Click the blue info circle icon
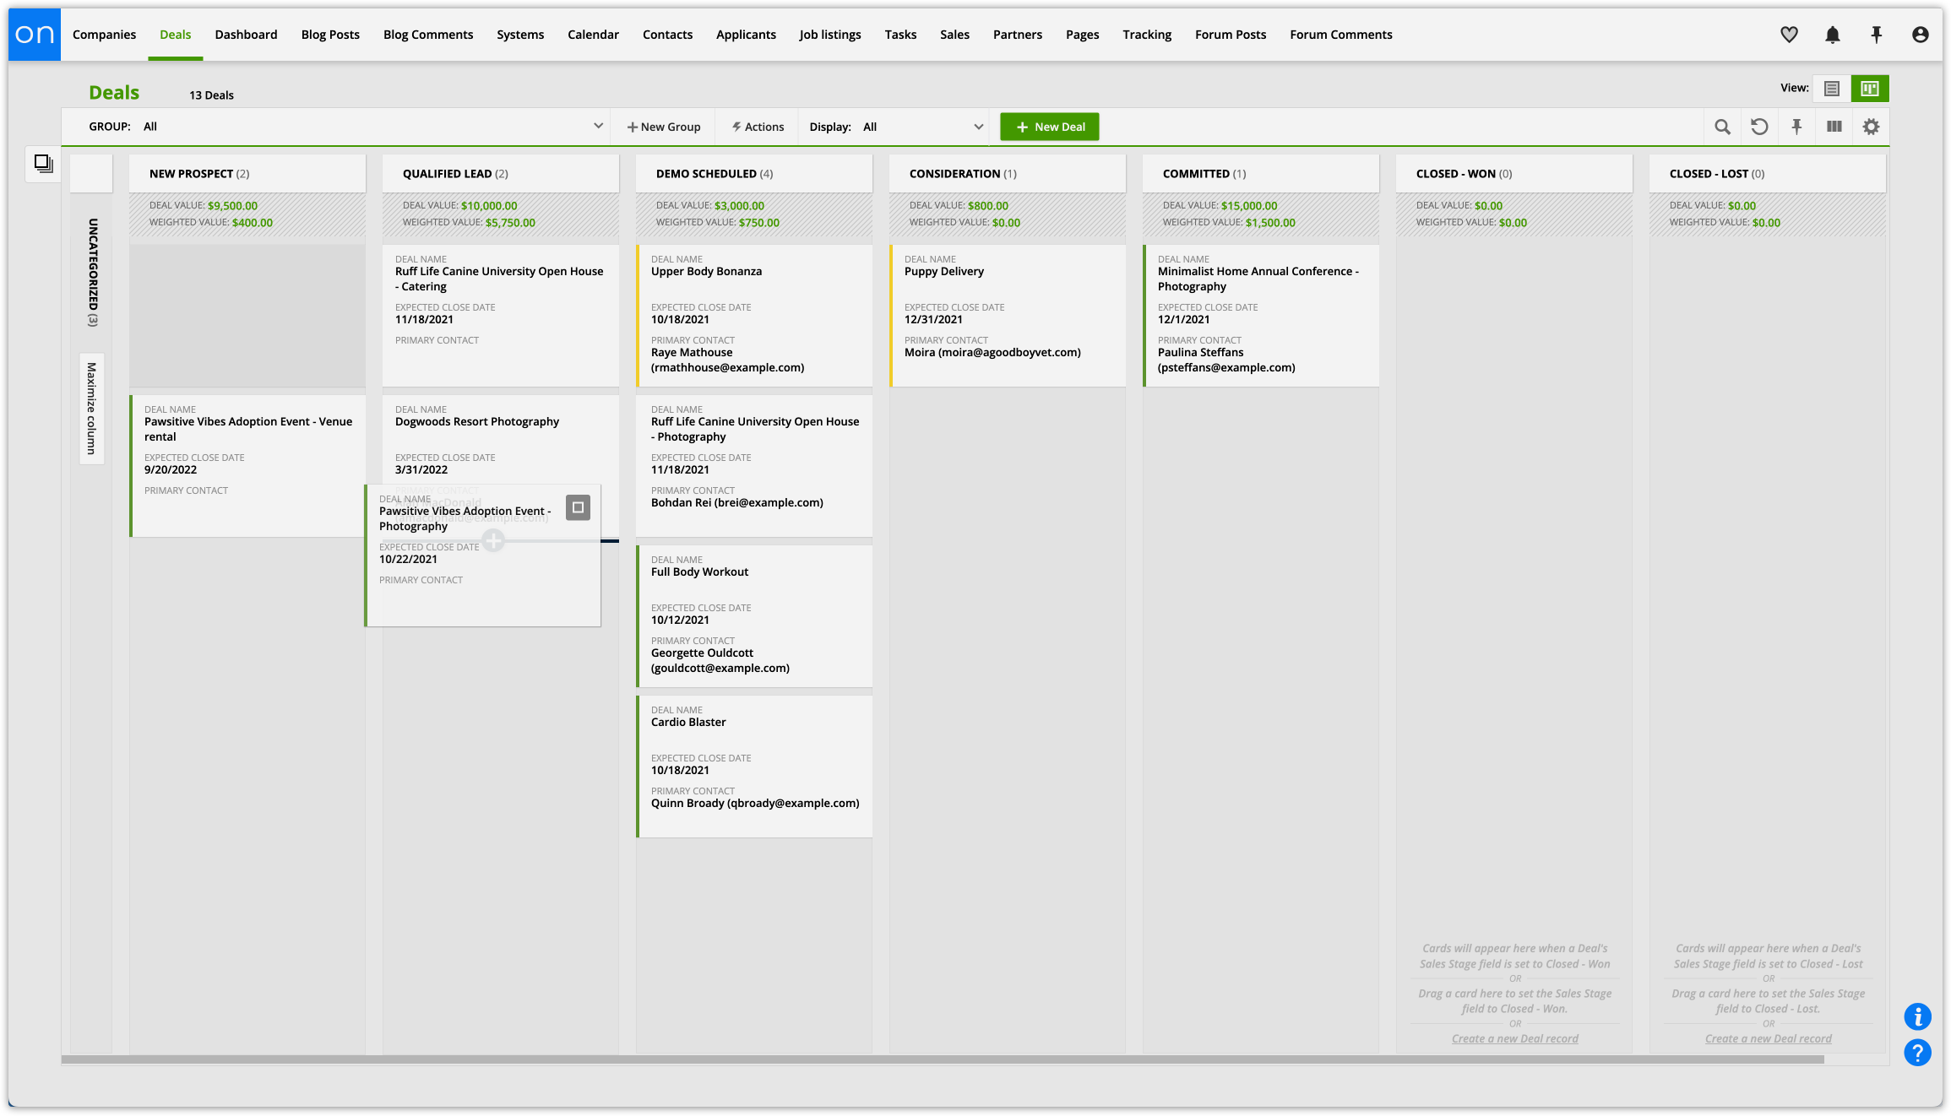This screenshot has width=1951, height=1116. [x=1917, y=1016]
